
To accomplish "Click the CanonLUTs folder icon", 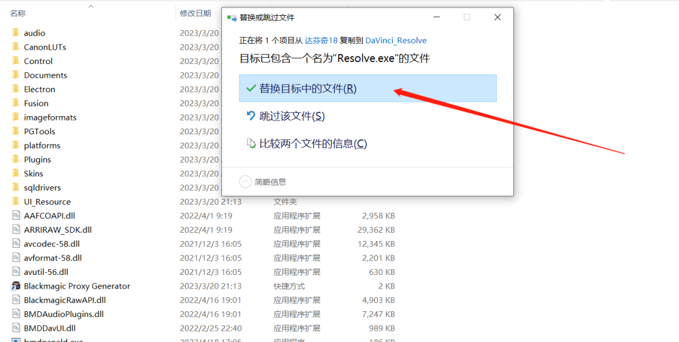I will pyautogui.click(x=16, y=46).
